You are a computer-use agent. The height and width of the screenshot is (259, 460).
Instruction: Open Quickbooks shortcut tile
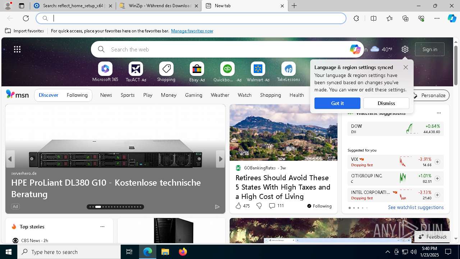(227, 72)
